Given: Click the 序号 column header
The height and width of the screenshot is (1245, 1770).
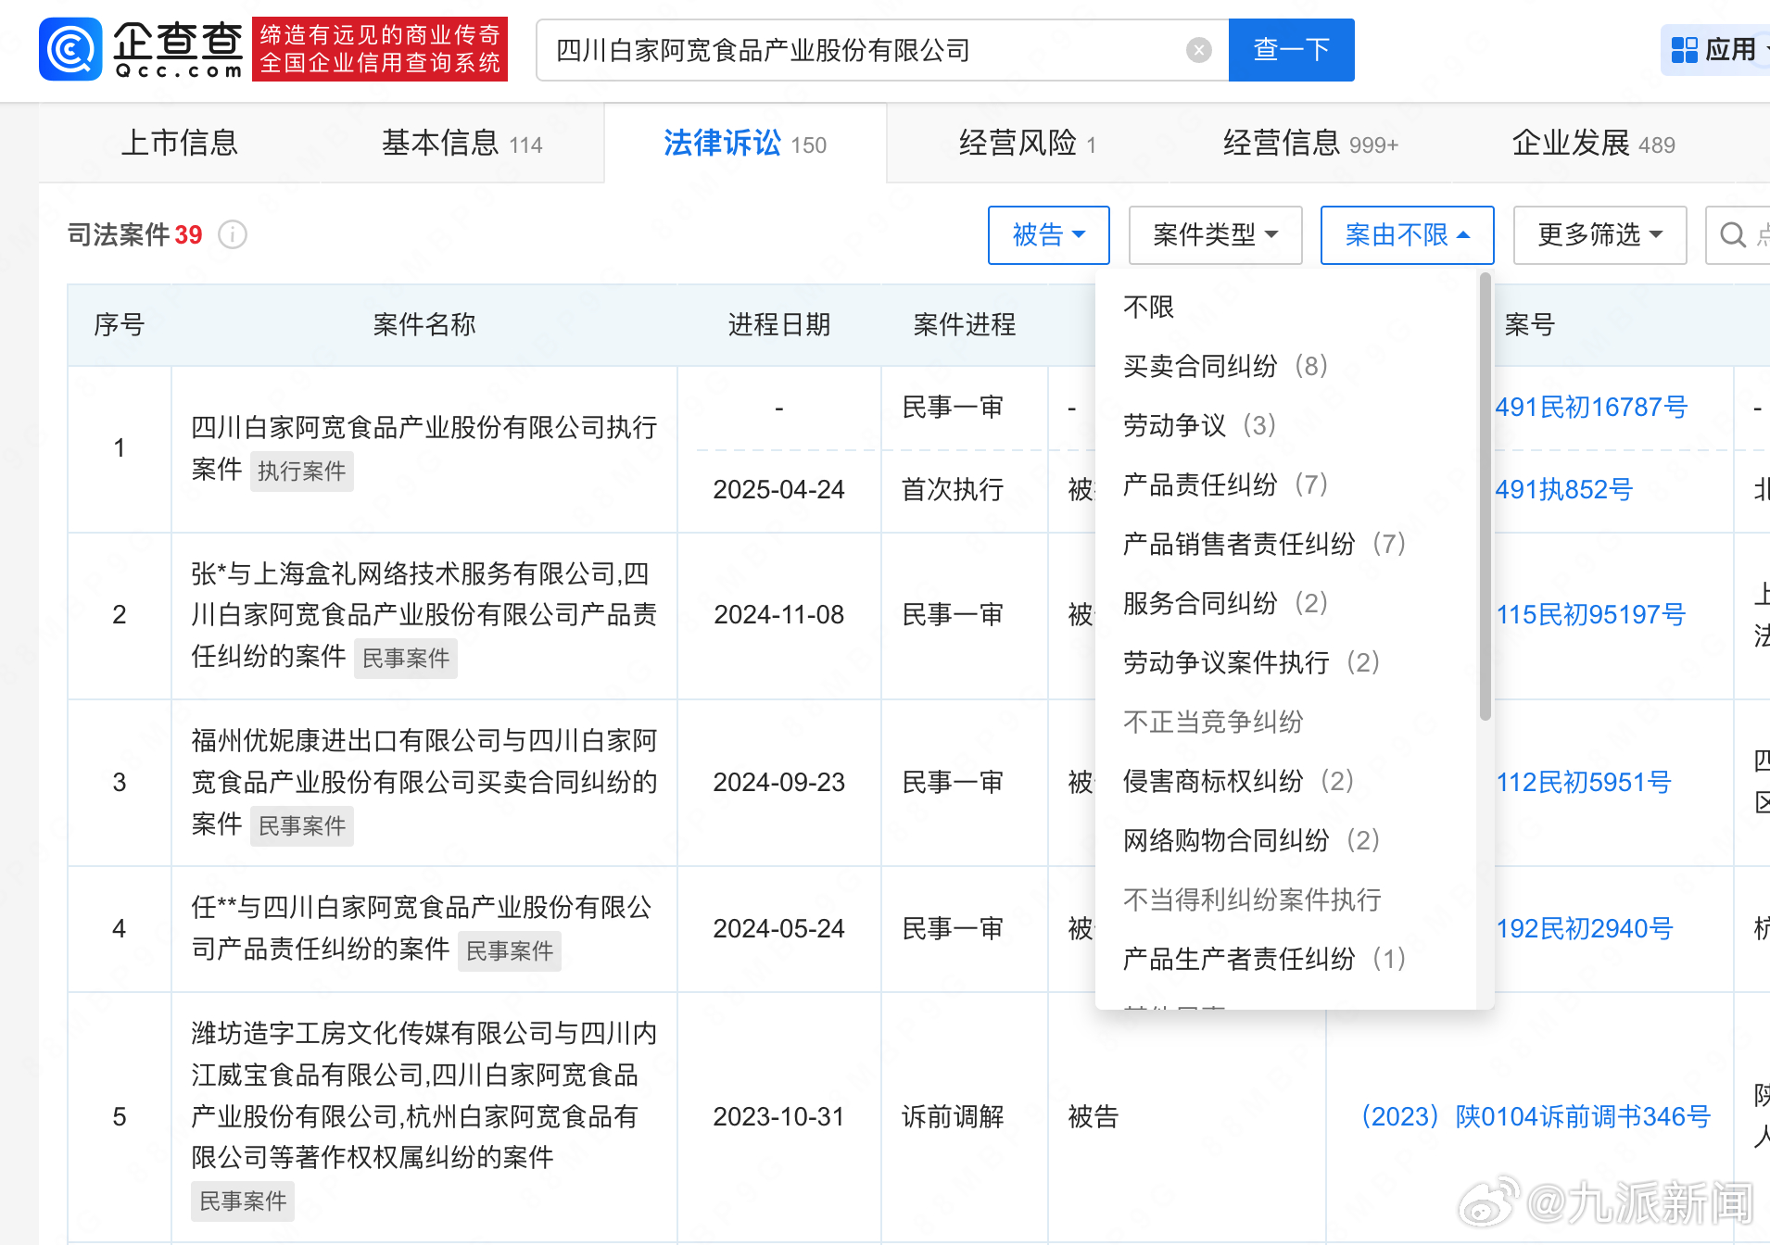Looking at the screenshot, I should pos(119,325).
